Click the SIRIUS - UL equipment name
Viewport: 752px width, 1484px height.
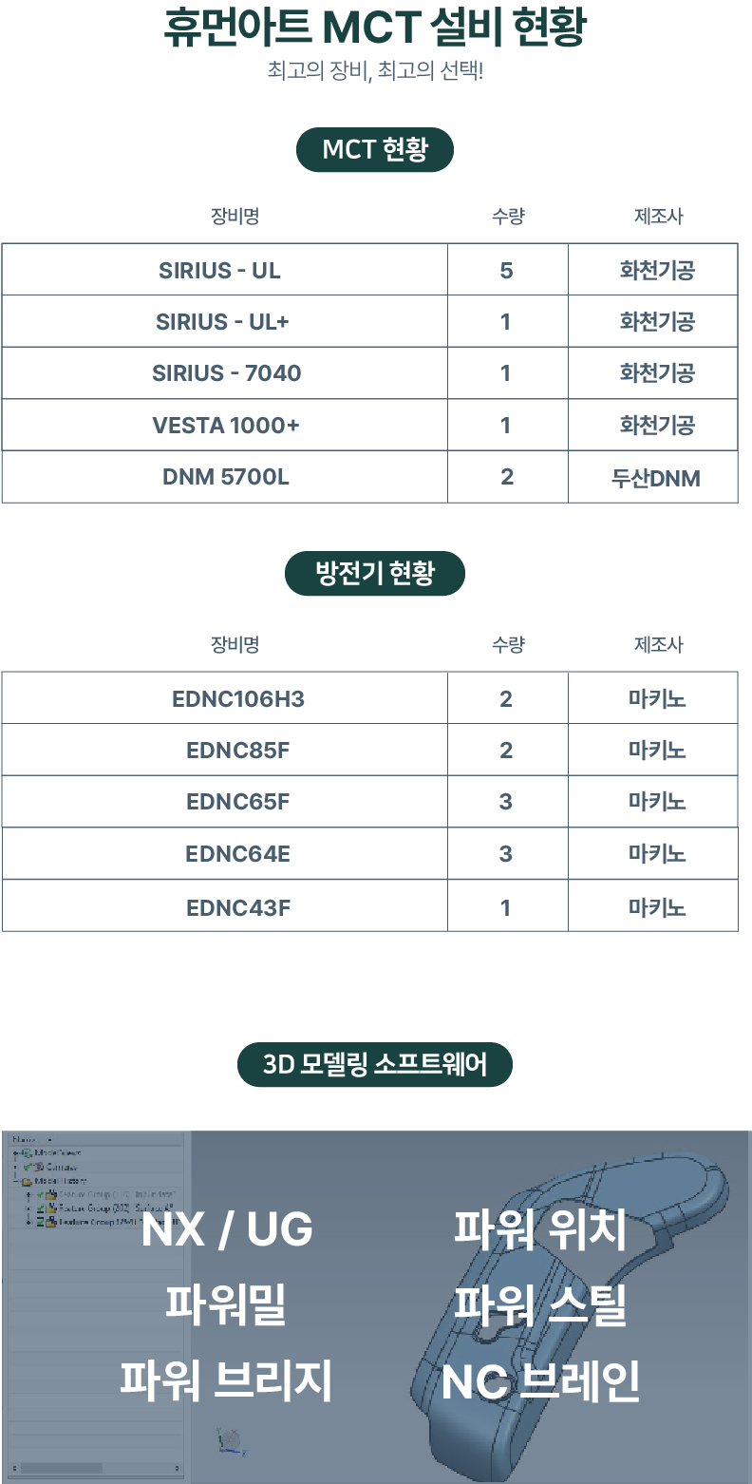coord(219,271)
